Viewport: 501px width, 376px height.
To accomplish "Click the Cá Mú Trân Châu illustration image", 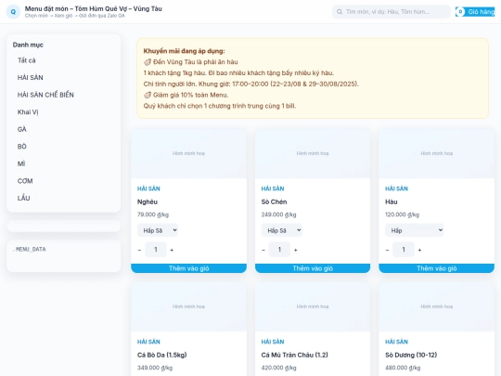I will pos(313,306).
